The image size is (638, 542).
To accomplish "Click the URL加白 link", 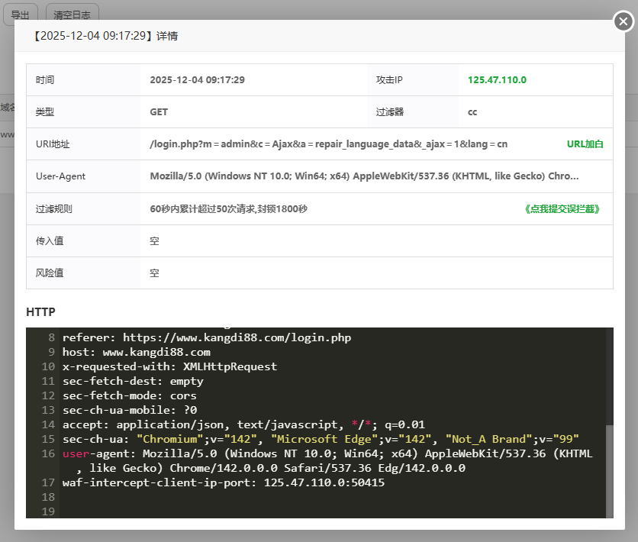I will (x=585, y=144).
